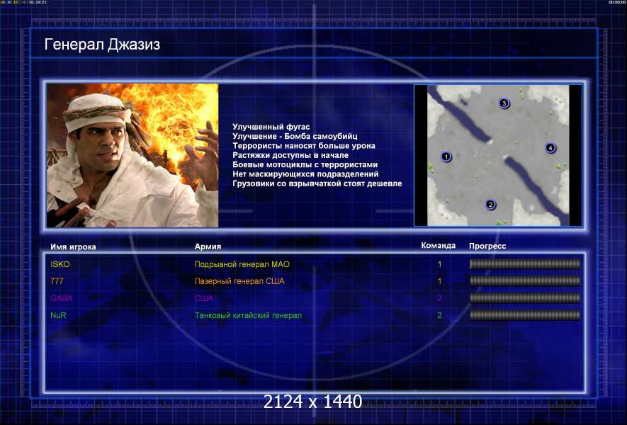627x425 pixels.
Task: Click army 'Лазерный генерал США'
Action: pos(239,281)
